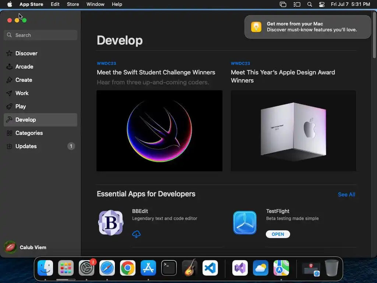Image resolution: width=377 pixels, height=283 pixels.
Task: Click 'Hear from three up-and-coming coders.' text
Action: (x=153, y=82)
